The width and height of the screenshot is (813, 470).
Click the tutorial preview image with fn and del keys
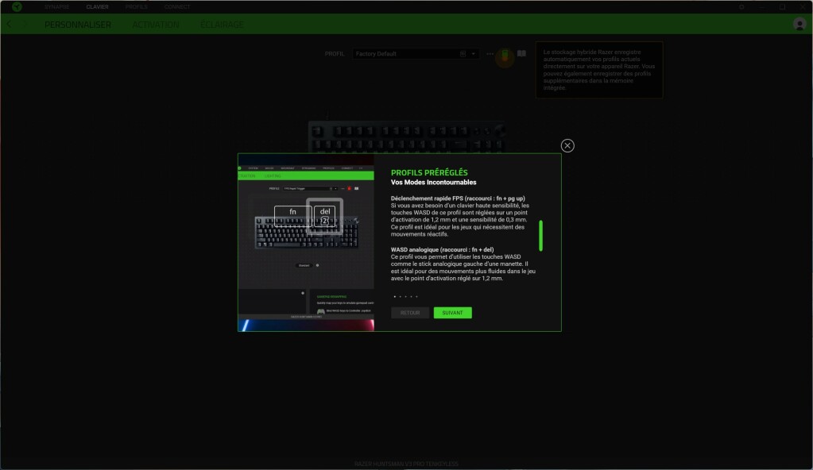[x=306, y=242]
